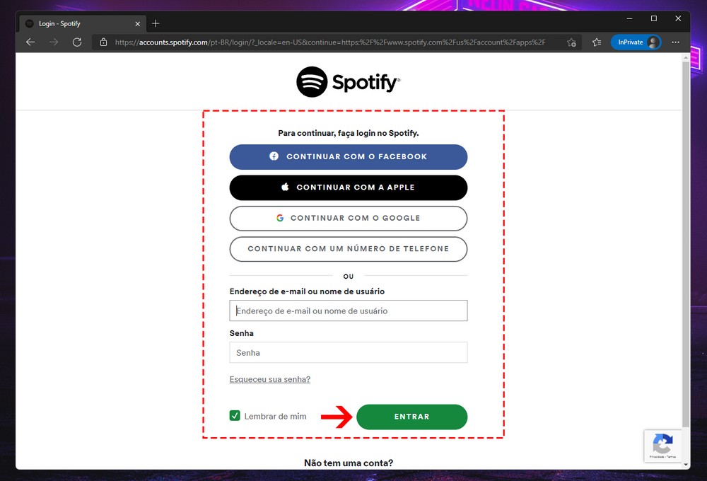The width and height of the screenshot is (707, 481).
Task: Focus the Senha password field
Action: coord(348,352)
